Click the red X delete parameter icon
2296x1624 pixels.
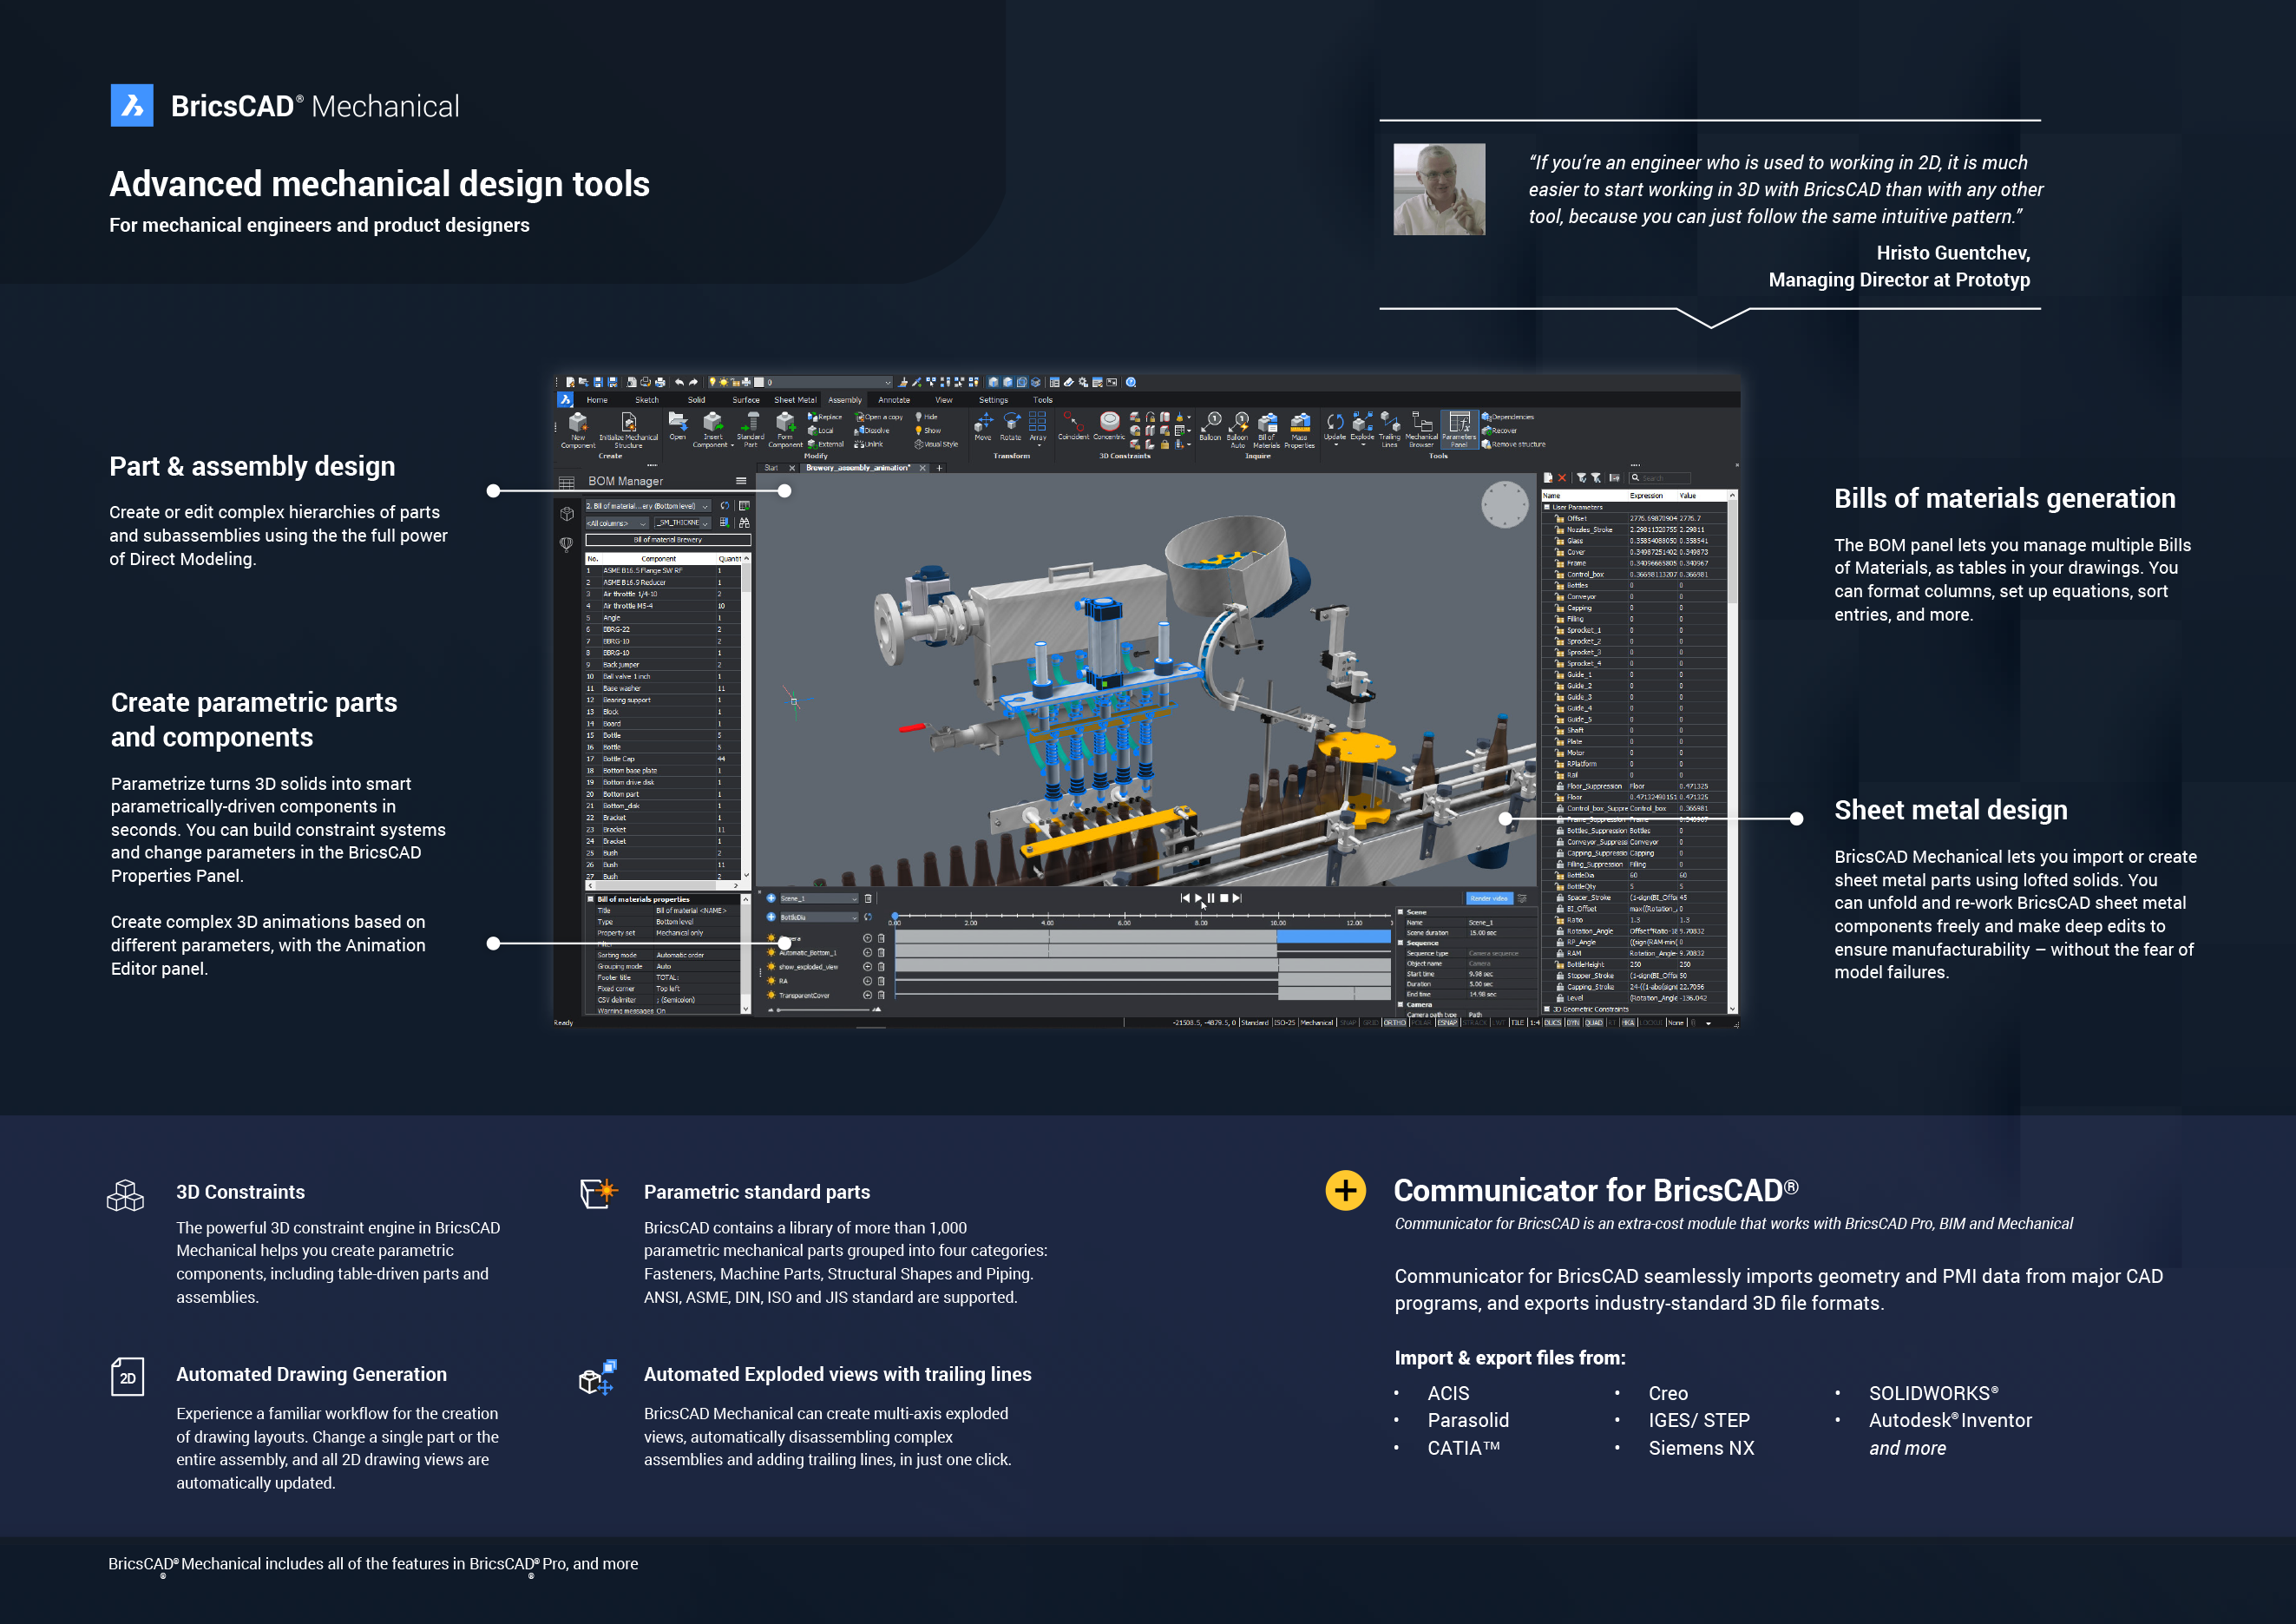(x=1562, y=478)
